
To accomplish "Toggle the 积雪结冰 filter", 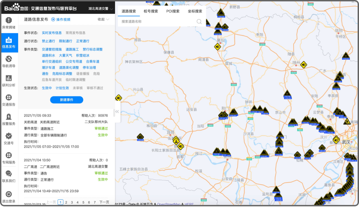I will coord(83,56).
